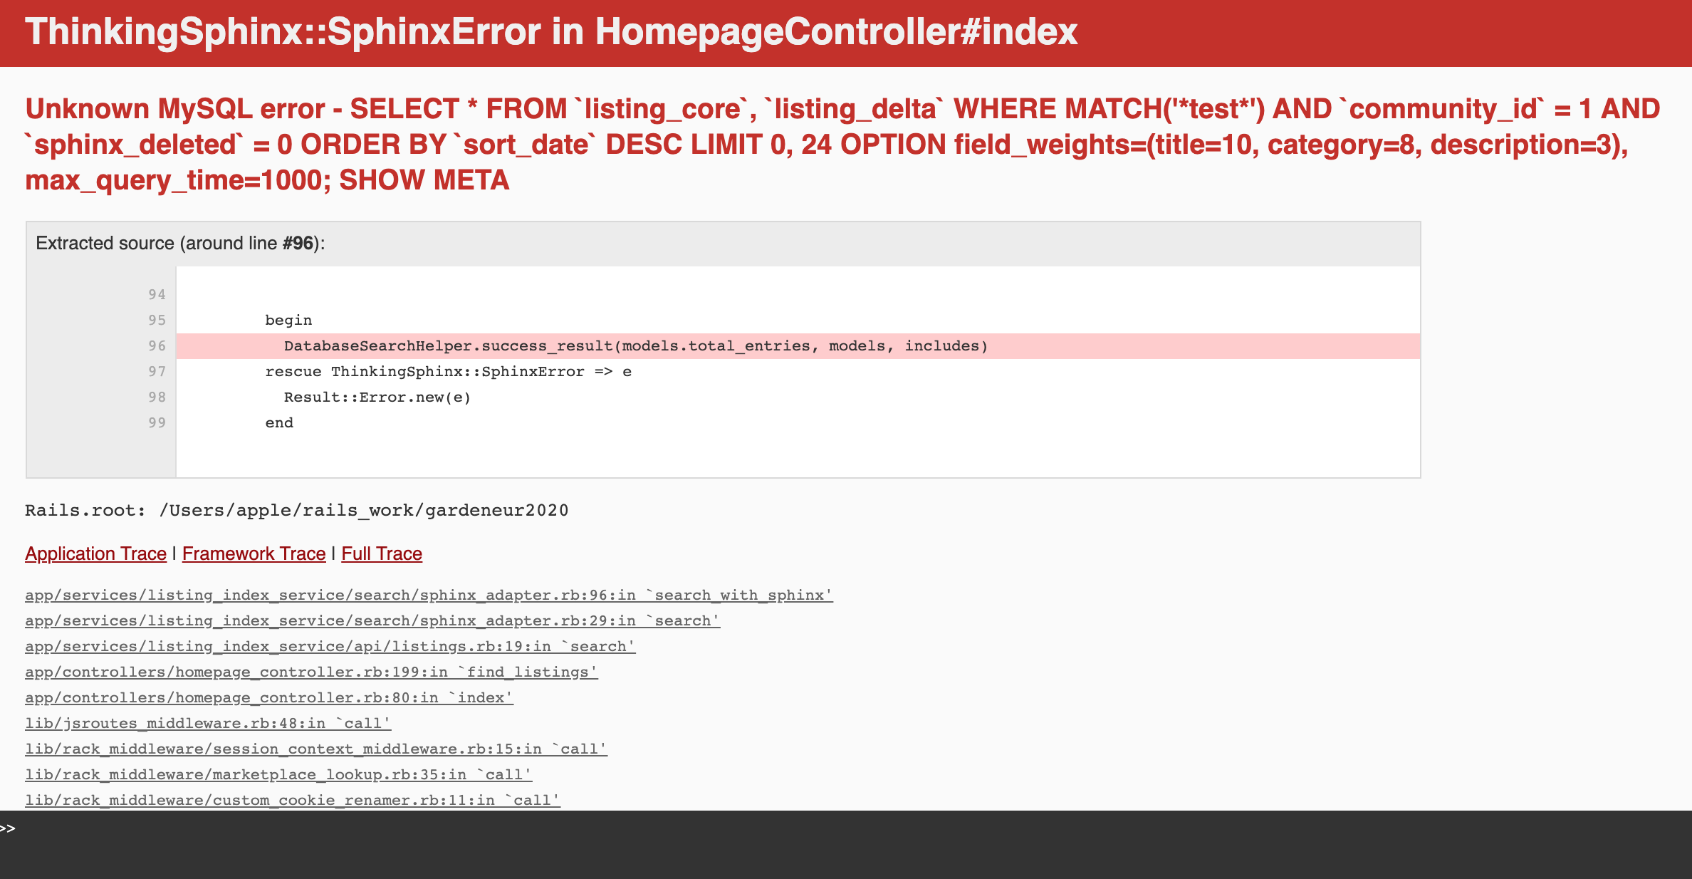Viewport: 1692px width, 879px height.
Task: Select the listings.rb:19 search trace entry
Action: 330,646
